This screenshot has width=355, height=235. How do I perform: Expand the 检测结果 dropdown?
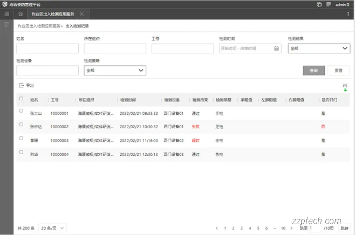(x=319, y=49)
